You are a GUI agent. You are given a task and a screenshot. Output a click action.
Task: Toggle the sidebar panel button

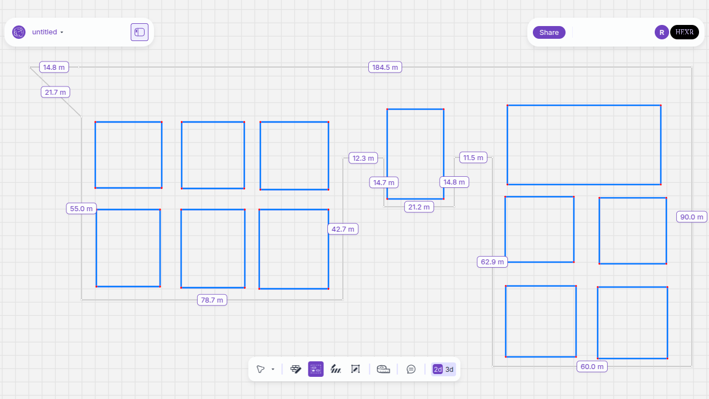tap(140, 32)
